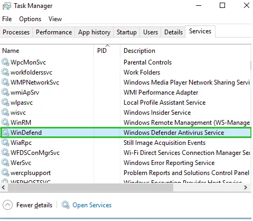The width and height of the screenshot is (253, 221).
Task: Click the Fewer details label
Action: [34, 205]
